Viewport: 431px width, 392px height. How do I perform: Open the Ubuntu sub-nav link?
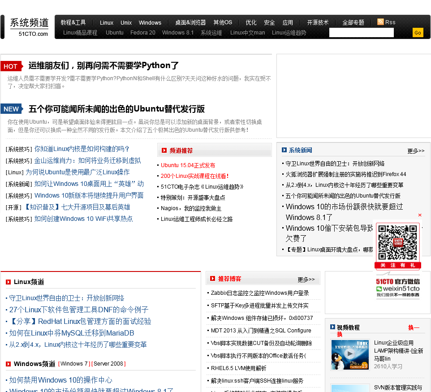pyautogui.click(x=115, y=33)
